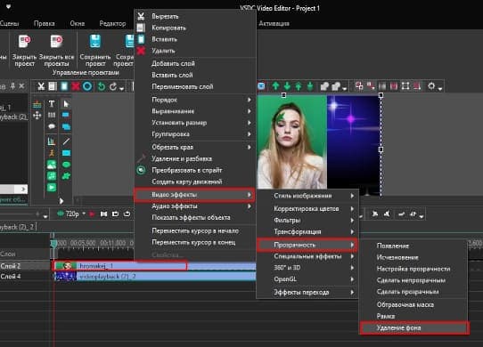The image size is (483, 347).
Task: Click the colorful audio spectrum tool icon
Action: coord(37,105)
